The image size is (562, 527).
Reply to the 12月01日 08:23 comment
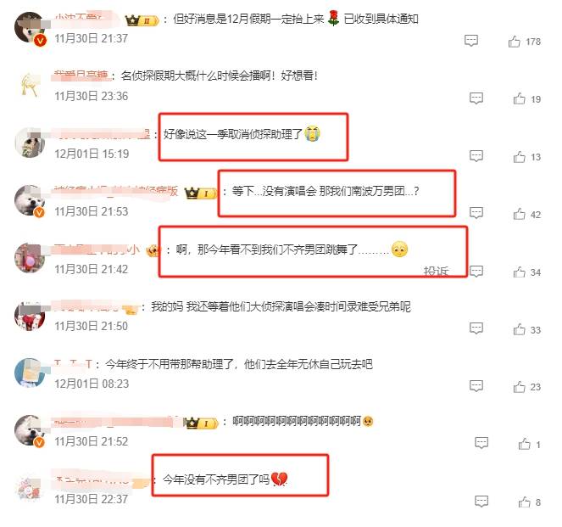coord(476,386)
